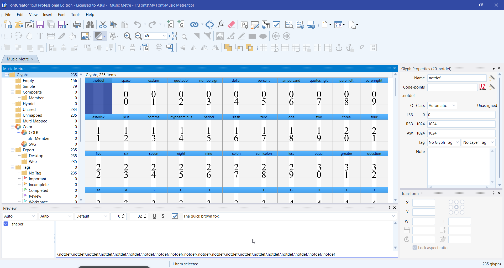Screen dimensions: 504x268
Task: Increase the preview font size stepper
Action: click(145, 214)
